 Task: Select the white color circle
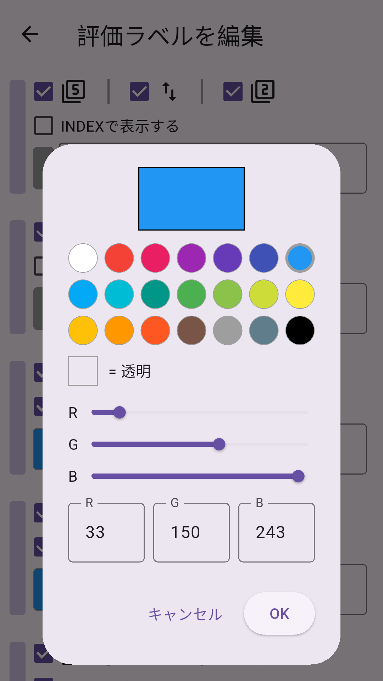click(83, 258)
